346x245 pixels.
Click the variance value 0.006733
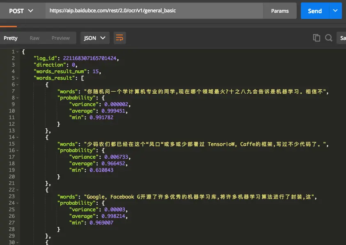click(x=116, y=157)
